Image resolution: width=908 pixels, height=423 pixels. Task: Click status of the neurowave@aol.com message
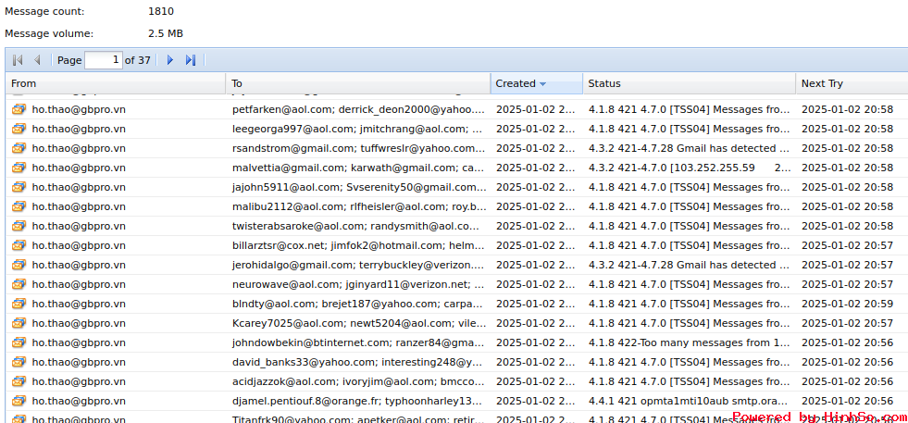[x=690, y=284]
